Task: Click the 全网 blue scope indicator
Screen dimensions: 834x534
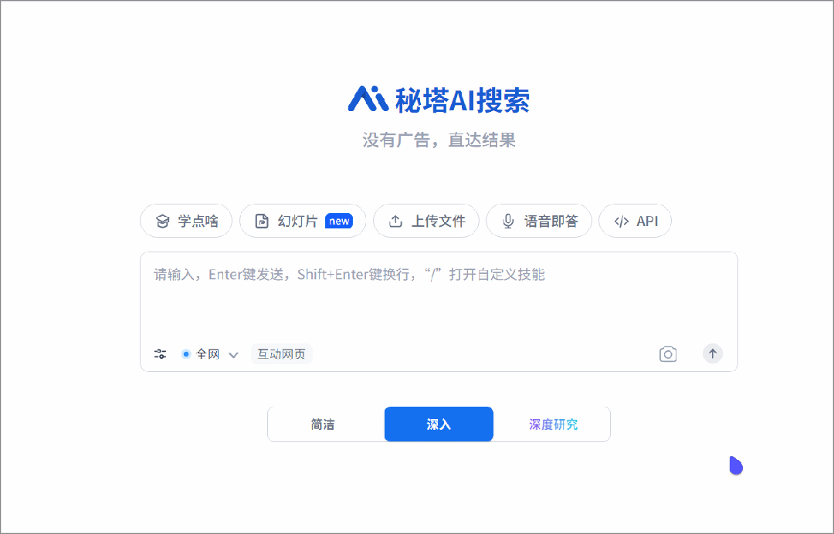Action: [185, 354]
